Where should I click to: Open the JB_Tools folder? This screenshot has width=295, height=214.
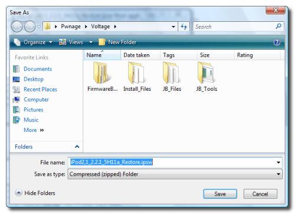[x=206, y=77]
